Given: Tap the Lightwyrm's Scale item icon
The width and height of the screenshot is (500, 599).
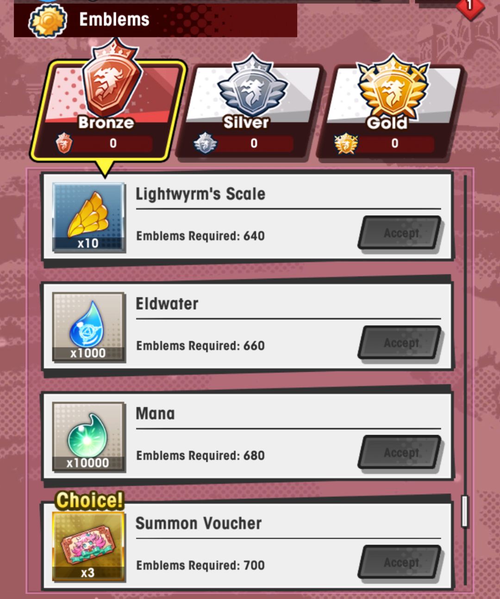Looking at the screenshot, I should (x=88, y=217).
